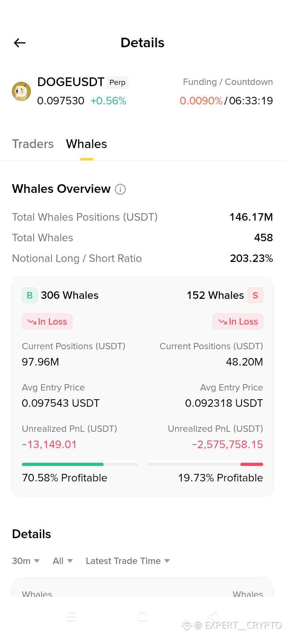Open the All filter dropdown
The image size is (285, 635).
63,561
